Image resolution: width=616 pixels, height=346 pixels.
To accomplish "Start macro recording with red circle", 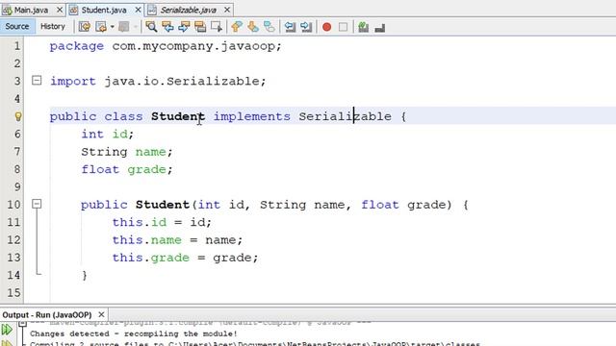I will coord(326,27).
